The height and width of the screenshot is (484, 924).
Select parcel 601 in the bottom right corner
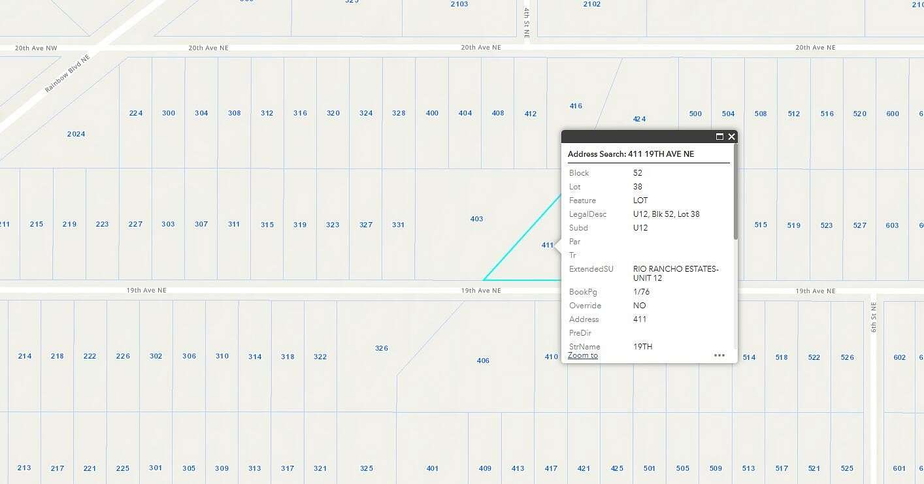pyautogui.click(x=900, y=468)
